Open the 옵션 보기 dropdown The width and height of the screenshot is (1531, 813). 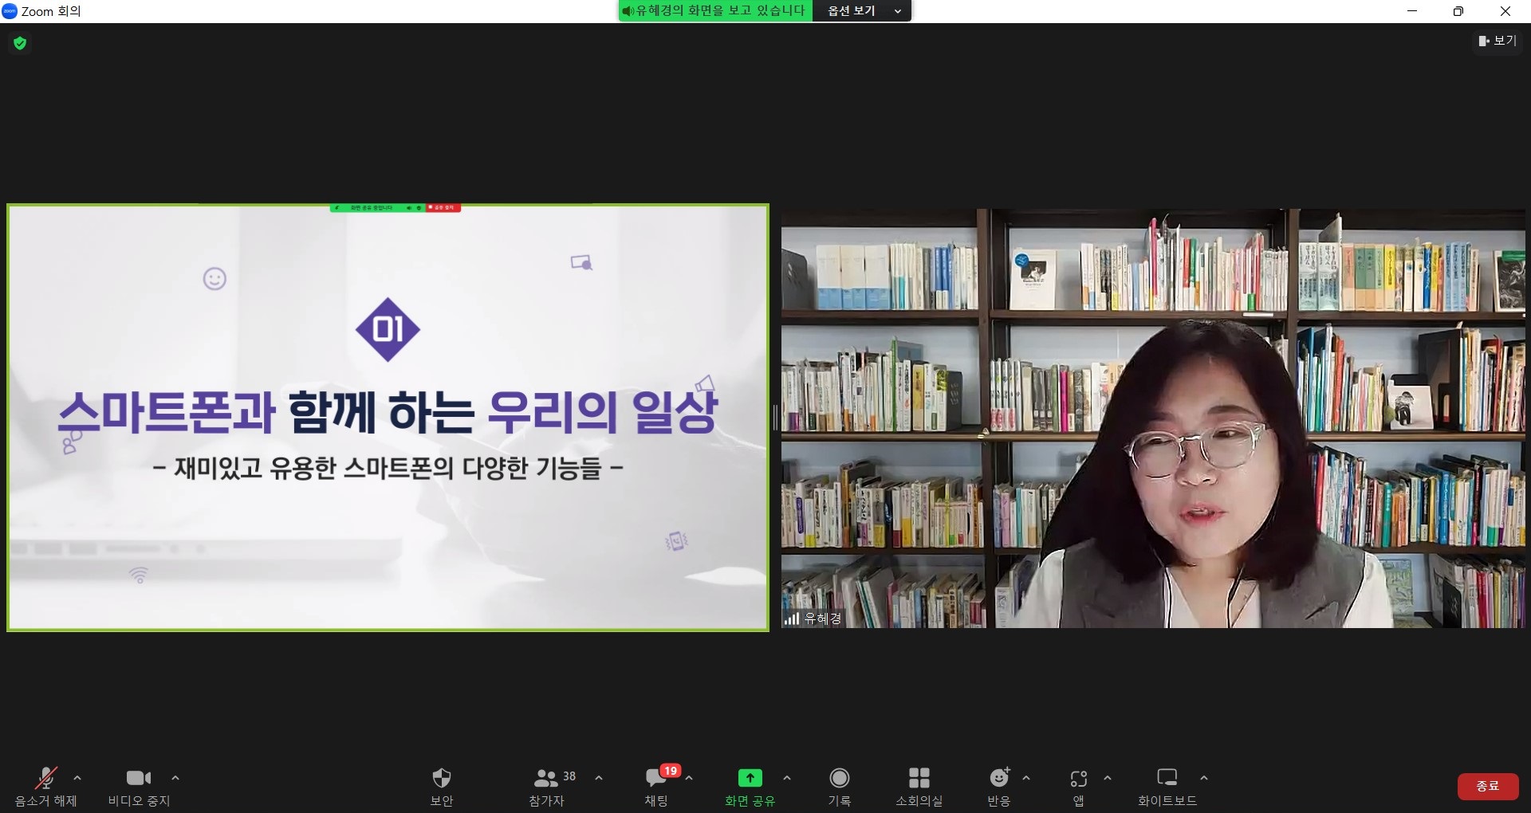point(861,11)
